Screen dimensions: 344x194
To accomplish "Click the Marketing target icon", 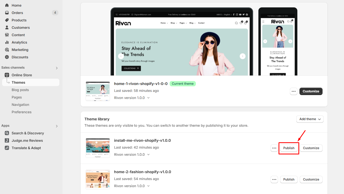I will coord(7,50).
